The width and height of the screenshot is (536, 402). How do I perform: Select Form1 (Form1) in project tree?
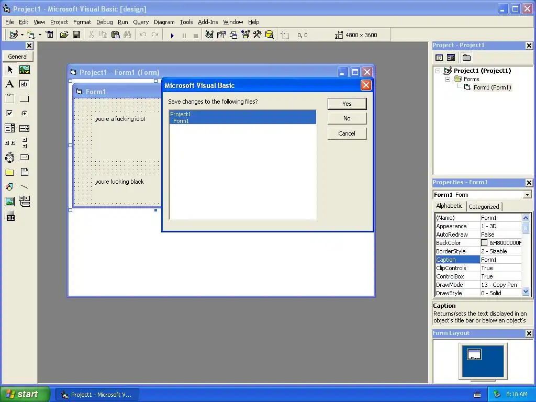click(x=492, y=87)
